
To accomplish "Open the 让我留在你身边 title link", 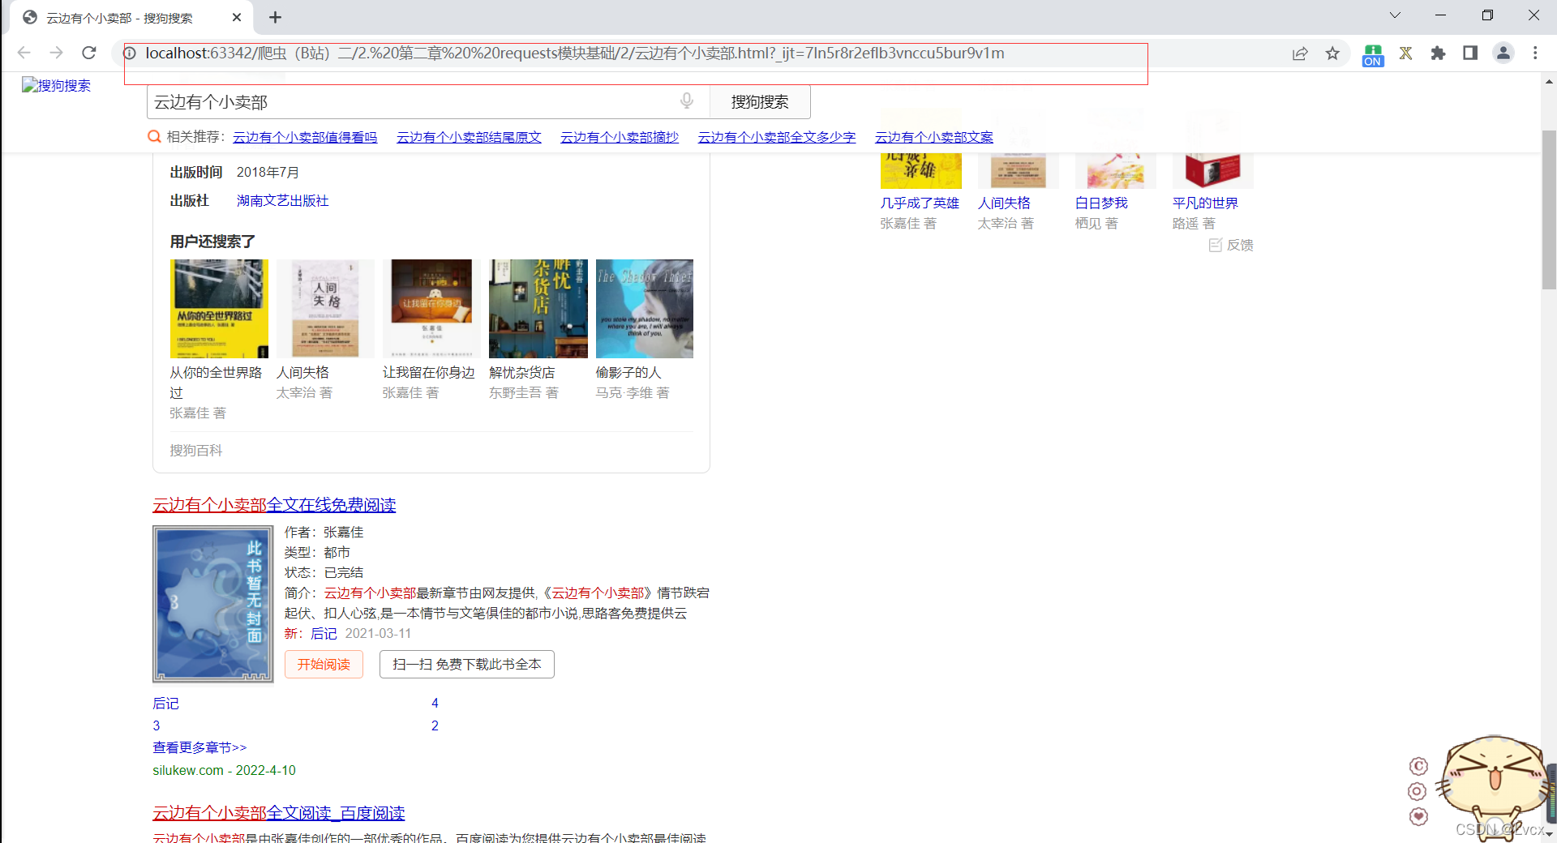I will [429, 372].
